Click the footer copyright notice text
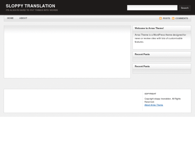This screenshot has width=195, height=146. point(163,100)
